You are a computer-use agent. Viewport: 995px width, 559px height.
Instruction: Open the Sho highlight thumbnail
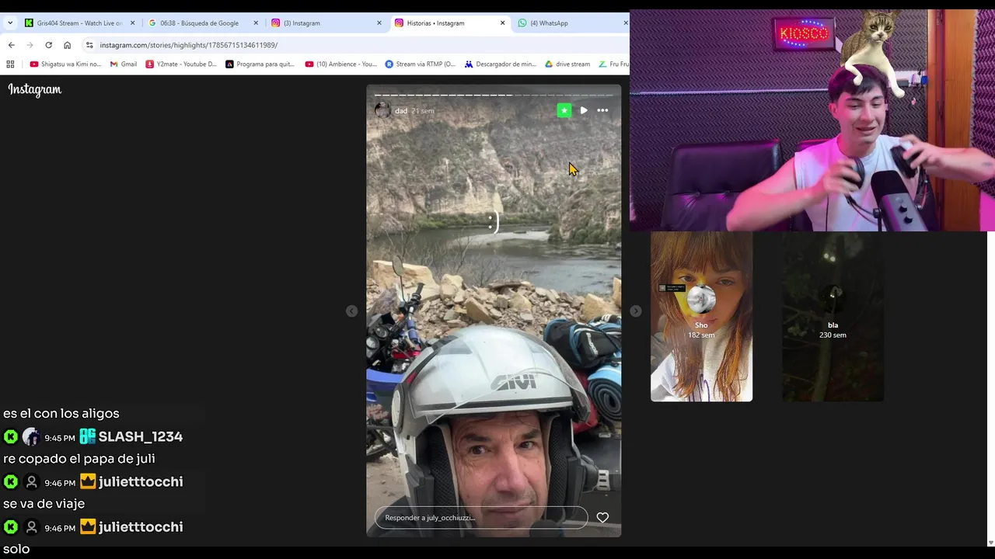coord(701,317)
